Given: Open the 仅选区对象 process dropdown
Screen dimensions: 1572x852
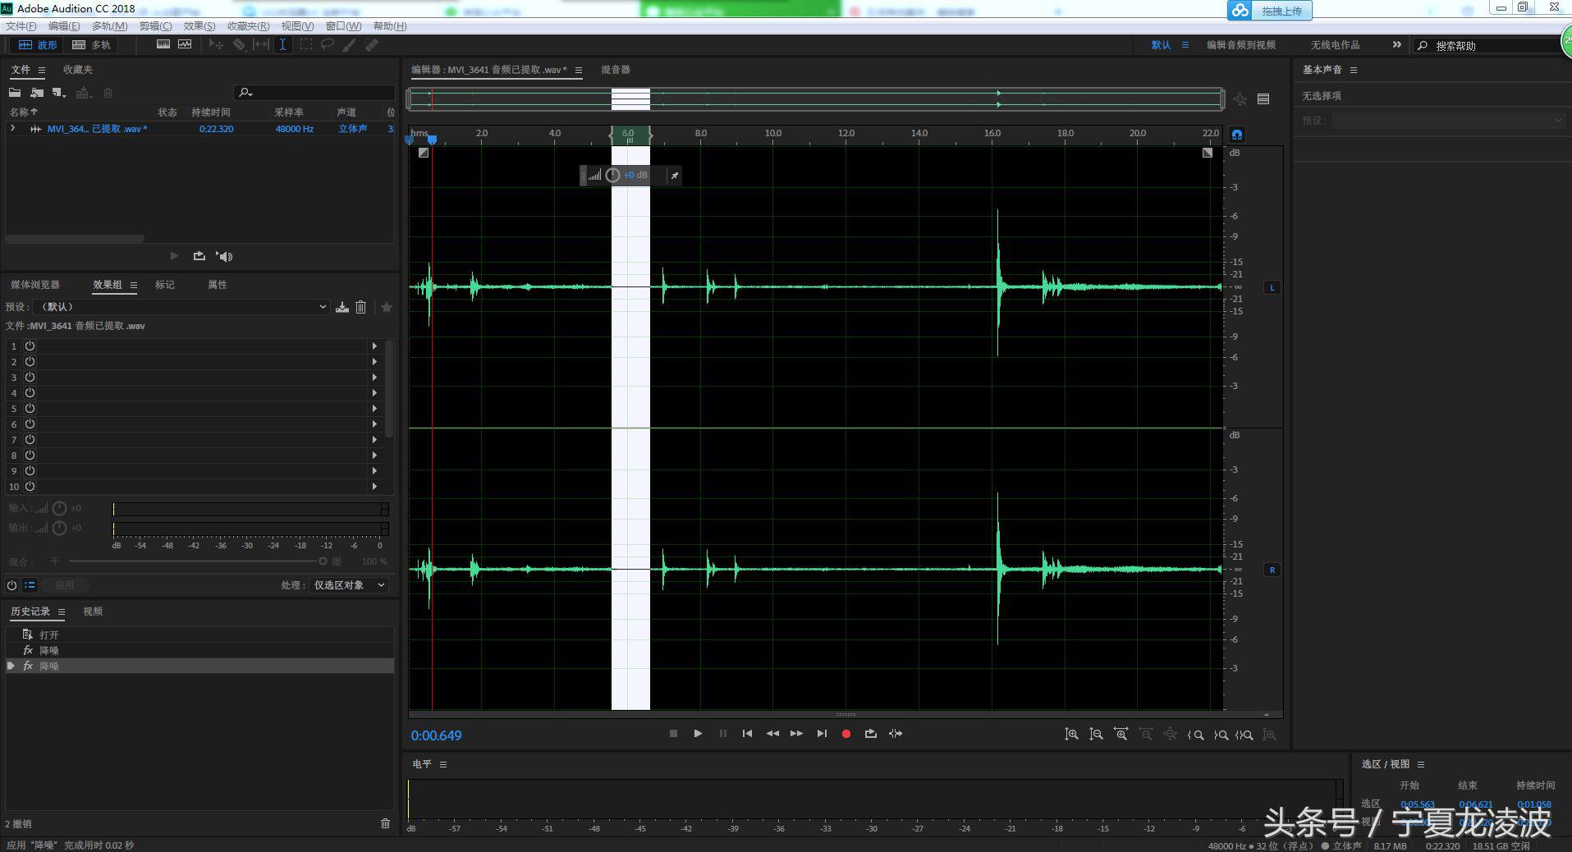Looking at the screenshot, I should coord(349,585).
